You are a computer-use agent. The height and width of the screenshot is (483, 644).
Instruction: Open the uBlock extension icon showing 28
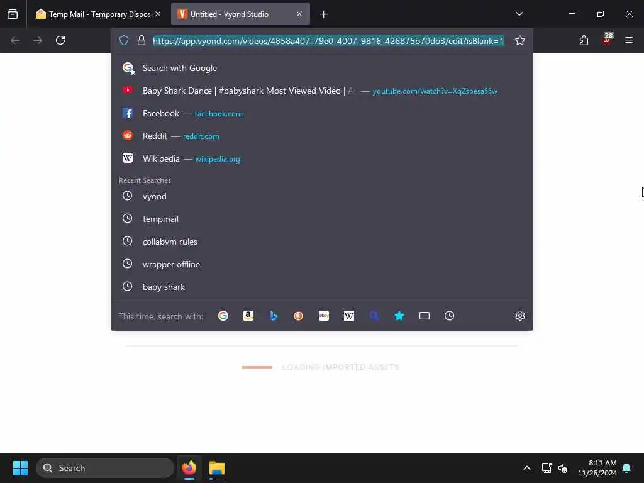click(x=606, y=40)
